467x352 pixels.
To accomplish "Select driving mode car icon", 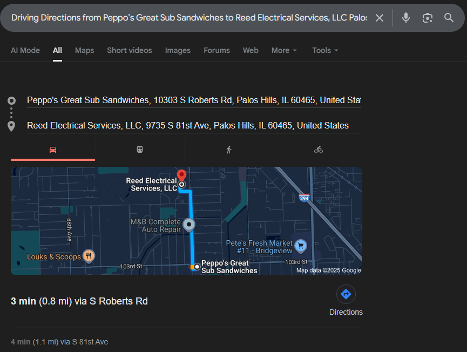I will pyautogui.click(x=53, y=150).
